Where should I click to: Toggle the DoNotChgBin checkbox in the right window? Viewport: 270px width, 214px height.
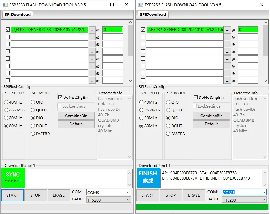[195, 98]
